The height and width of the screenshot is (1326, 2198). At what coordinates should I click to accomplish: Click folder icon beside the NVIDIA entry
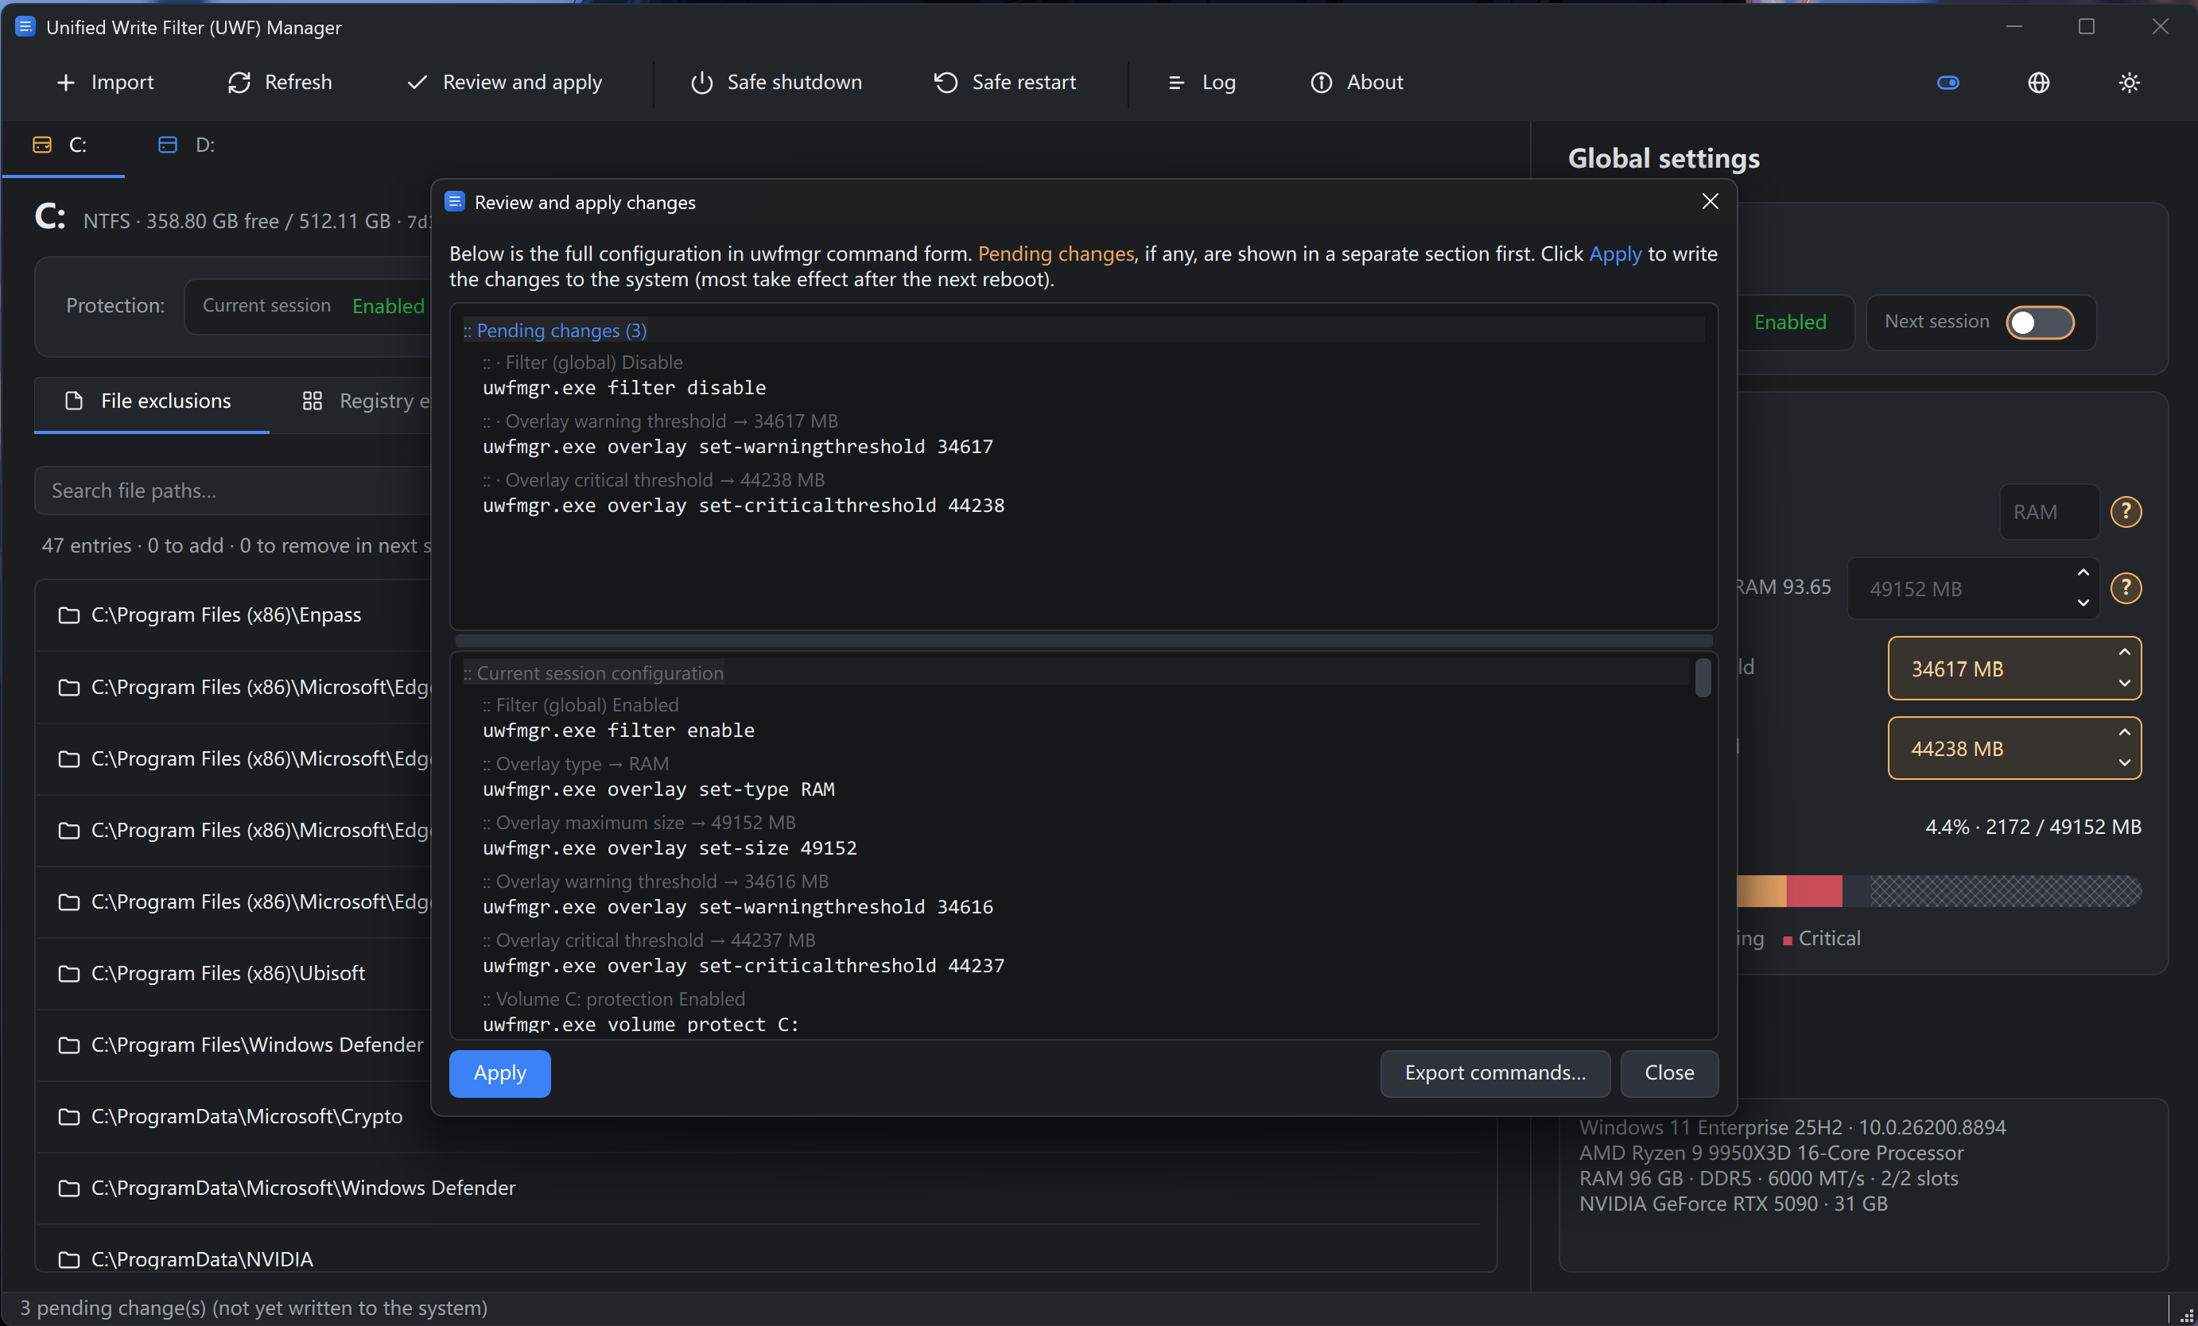68,1259
